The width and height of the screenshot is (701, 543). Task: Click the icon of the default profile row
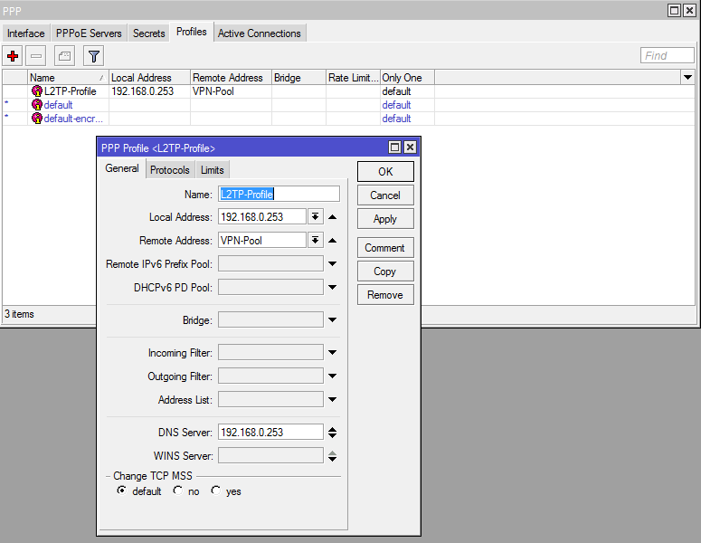pyautogui.click(x=37, y=105)
